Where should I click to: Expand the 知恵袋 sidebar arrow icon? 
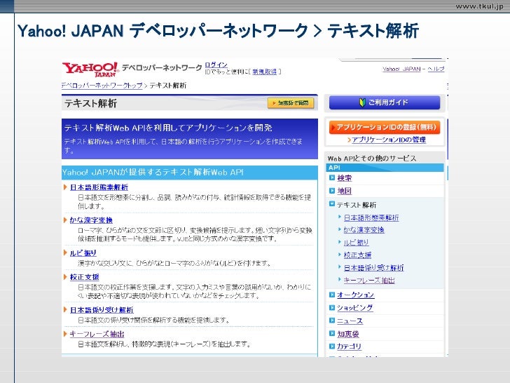pyautogui.click(x=332, y=333)
